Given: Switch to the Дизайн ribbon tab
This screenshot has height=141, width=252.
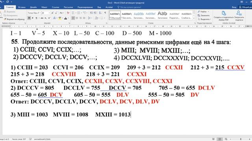Looking at the screenshot, I should (33, 7).
